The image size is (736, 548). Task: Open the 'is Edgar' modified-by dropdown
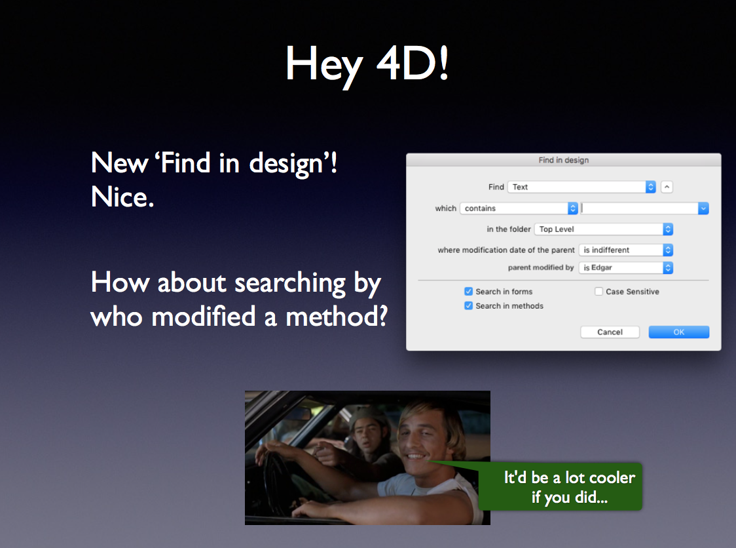pos(625,267)
